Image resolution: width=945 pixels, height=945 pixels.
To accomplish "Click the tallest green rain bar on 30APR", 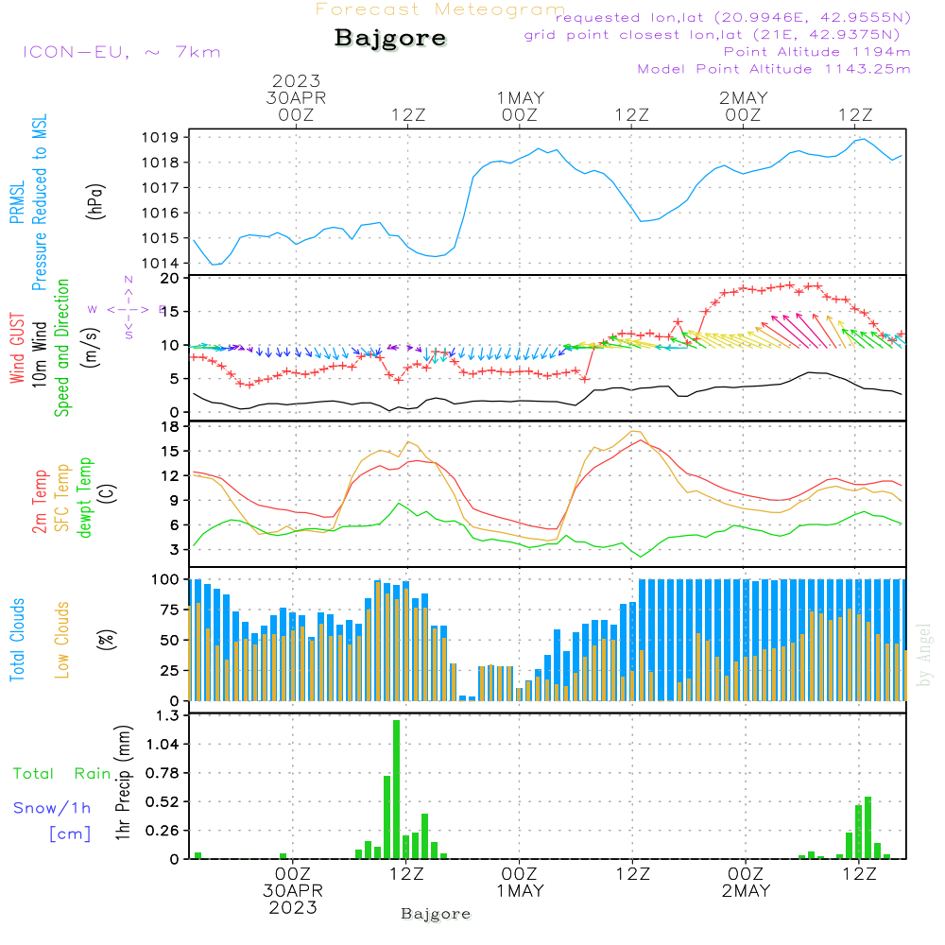I will (x=396, y=789).
